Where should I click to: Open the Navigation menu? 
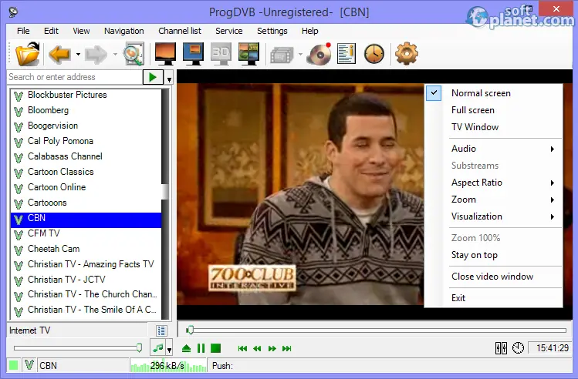coord(123,31)
